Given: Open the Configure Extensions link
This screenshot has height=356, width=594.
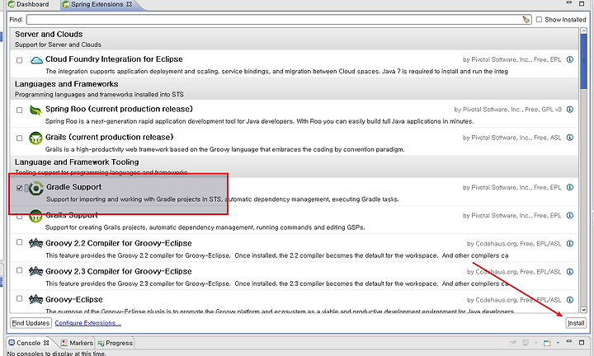Looking at the screenshot, I should tap(88, 323).
